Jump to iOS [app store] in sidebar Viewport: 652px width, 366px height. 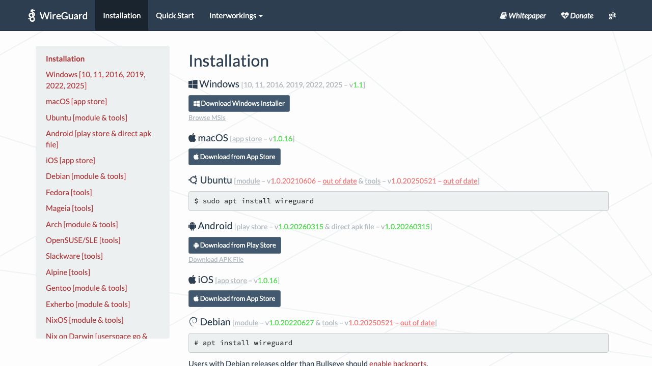70,160
